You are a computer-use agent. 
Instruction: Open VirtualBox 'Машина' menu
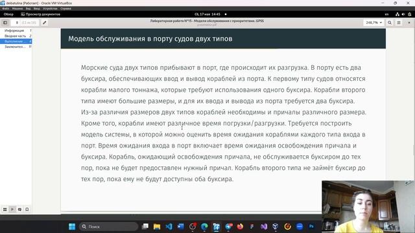click(x=18, y=8)
